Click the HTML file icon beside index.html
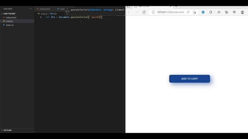 4,17
